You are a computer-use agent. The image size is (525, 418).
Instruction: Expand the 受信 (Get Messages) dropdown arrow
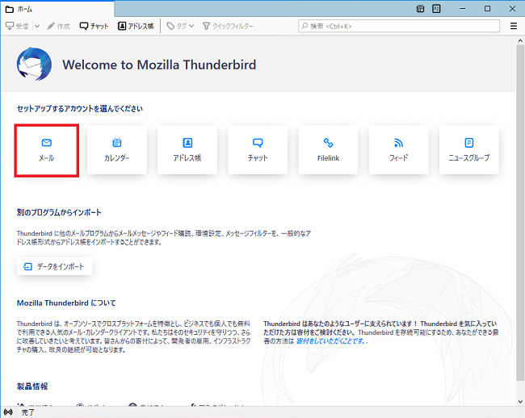click(x=36, y=26)
